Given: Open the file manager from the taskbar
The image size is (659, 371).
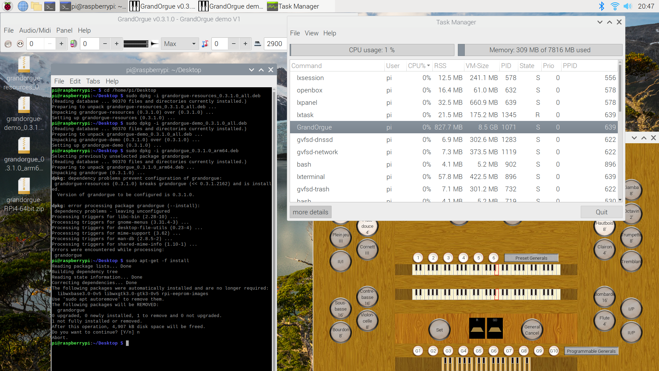Looking at the screenshot, I should 36,6.
